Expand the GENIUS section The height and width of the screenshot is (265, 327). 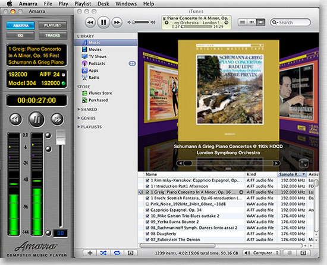(x=79, y=118)
